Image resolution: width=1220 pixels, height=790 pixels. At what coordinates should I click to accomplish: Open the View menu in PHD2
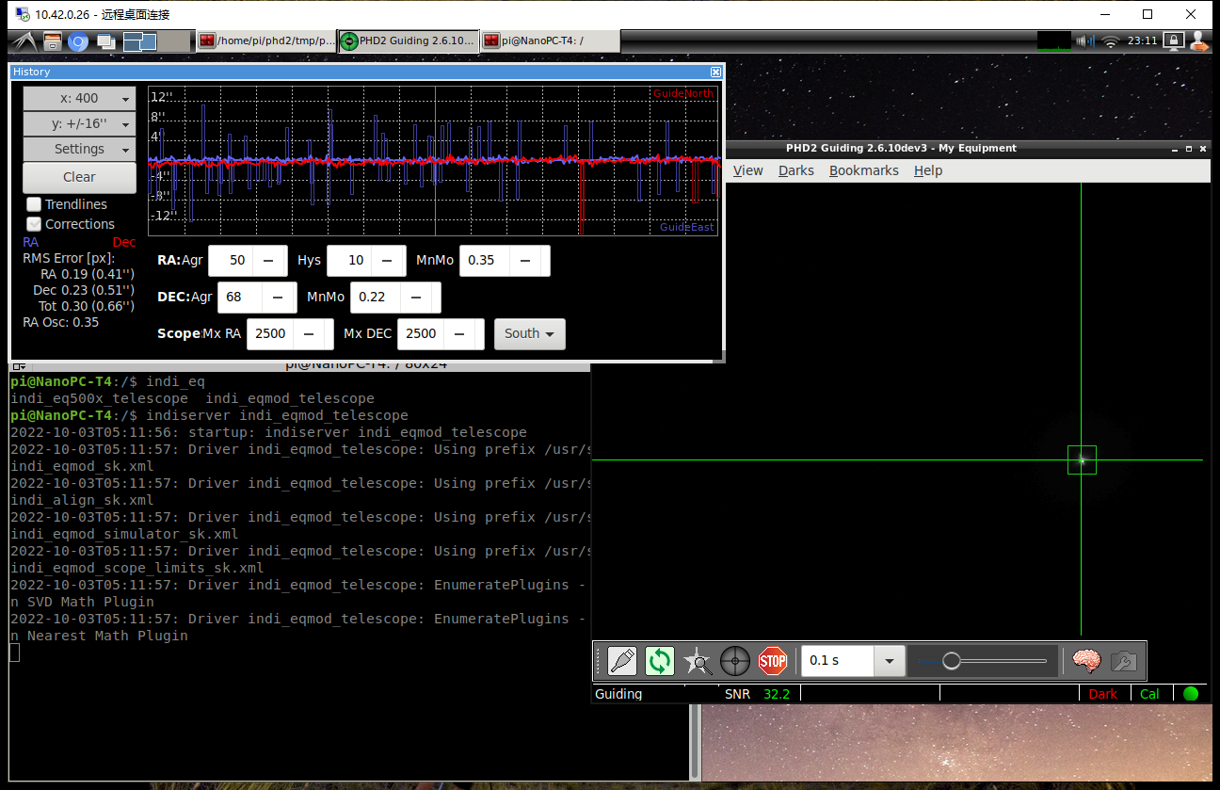[748, 170]
